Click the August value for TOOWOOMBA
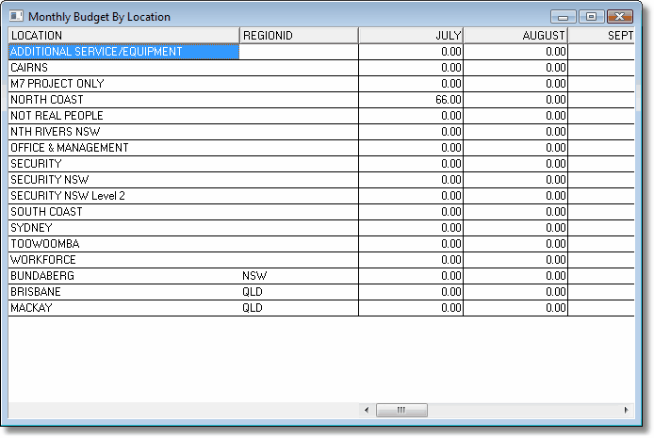Screen dimensions: 654x438 [x=515, y=244]
